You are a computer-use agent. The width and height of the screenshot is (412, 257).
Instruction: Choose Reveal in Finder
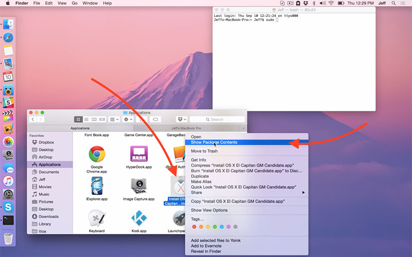tap(247, 251)
